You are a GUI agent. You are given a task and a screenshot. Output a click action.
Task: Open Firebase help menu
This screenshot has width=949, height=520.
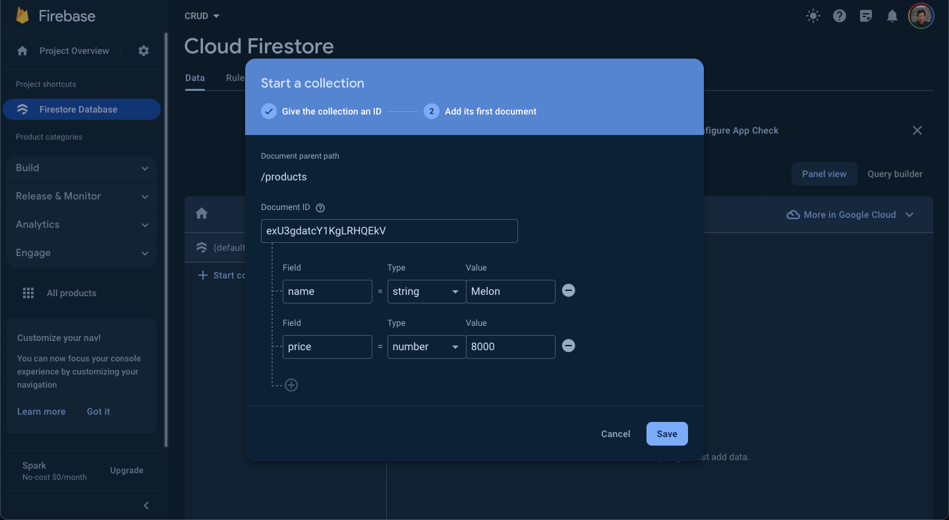(840, 15)
